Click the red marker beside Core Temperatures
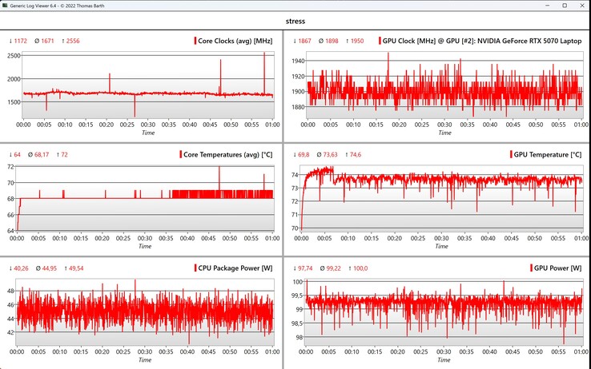The image size is (591, 369). (183, 154)
